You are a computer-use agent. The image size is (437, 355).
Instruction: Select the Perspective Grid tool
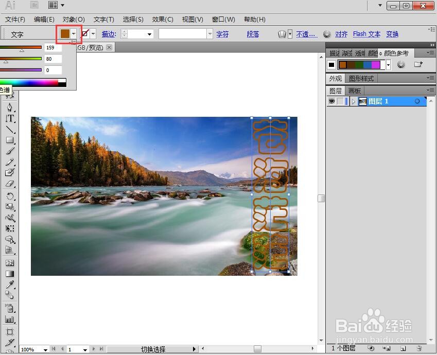(x=10, y=250)
